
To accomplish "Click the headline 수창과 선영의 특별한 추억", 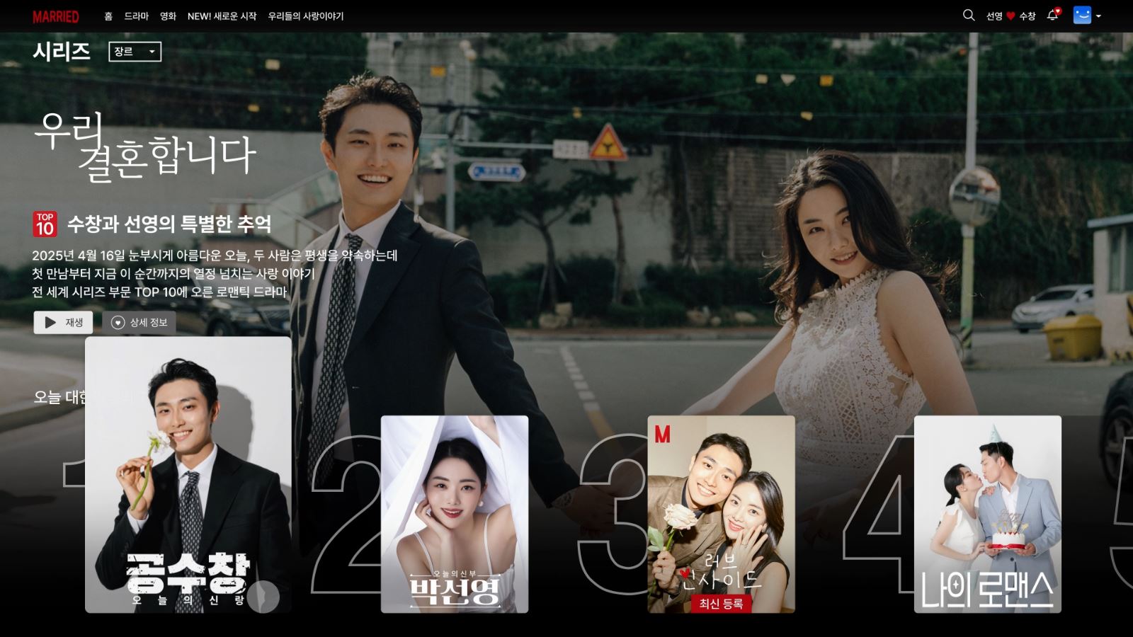I will click(x=169, y=224).
